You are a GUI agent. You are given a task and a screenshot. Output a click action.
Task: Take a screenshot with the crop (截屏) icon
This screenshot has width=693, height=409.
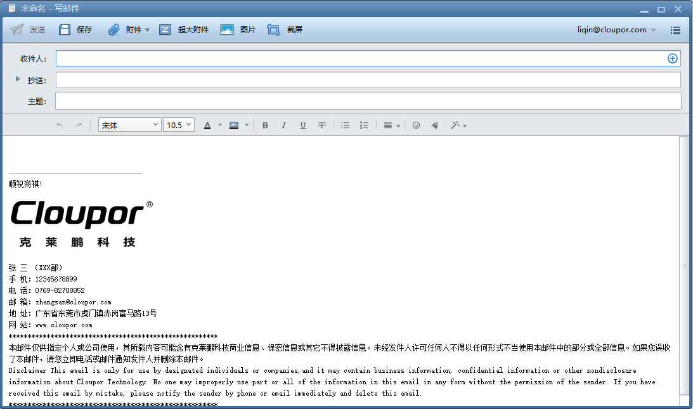coord(273,30)
